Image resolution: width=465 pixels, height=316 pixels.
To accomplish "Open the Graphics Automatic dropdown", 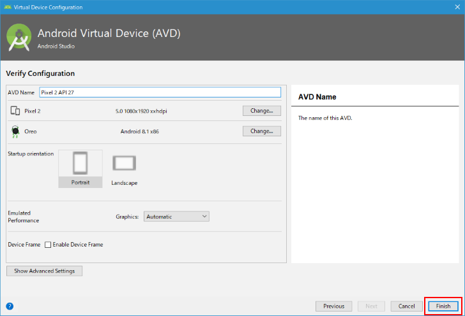I will (x=176, y=216).
